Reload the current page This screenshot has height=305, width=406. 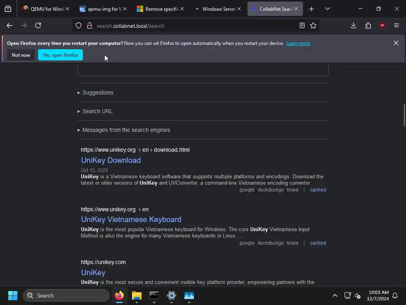pos(38,26)
